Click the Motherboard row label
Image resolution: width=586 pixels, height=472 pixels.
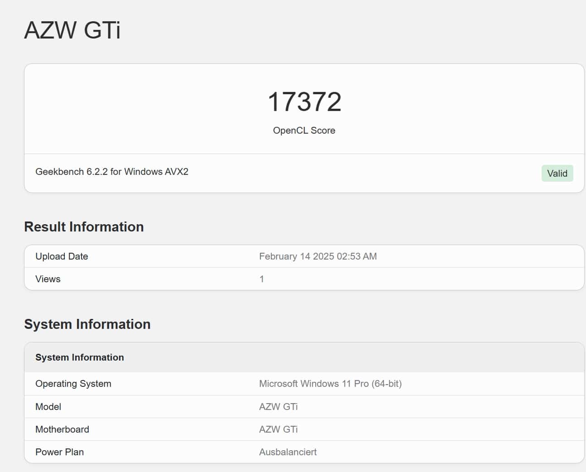click(62, 429)
